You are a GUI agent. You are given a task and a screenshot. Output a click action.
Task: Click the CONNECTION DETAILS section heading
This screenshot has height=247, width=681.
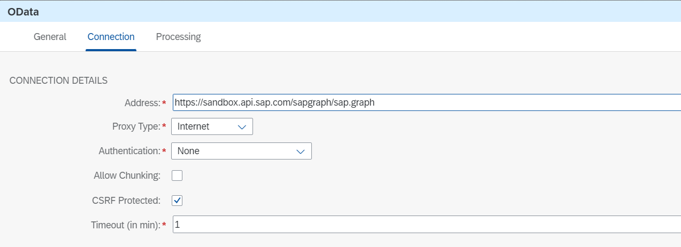click(x=58, y=81)
